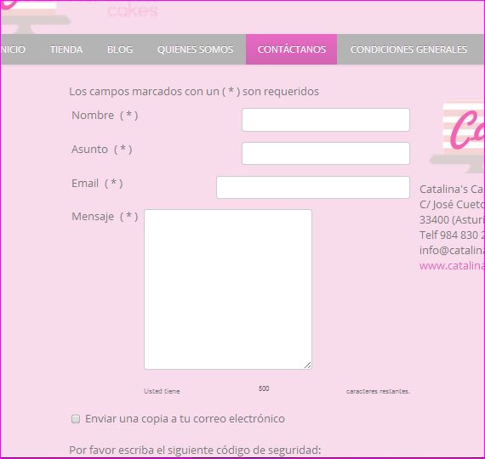Click the Mensaje textarea resize handle

pyautogui.click(x=307, y=365)
